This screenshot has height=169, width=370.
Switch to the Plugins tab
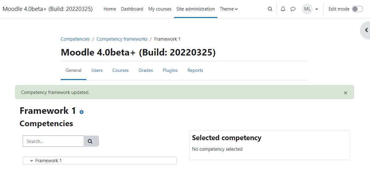pyautogui.click(x=170, y=70)
